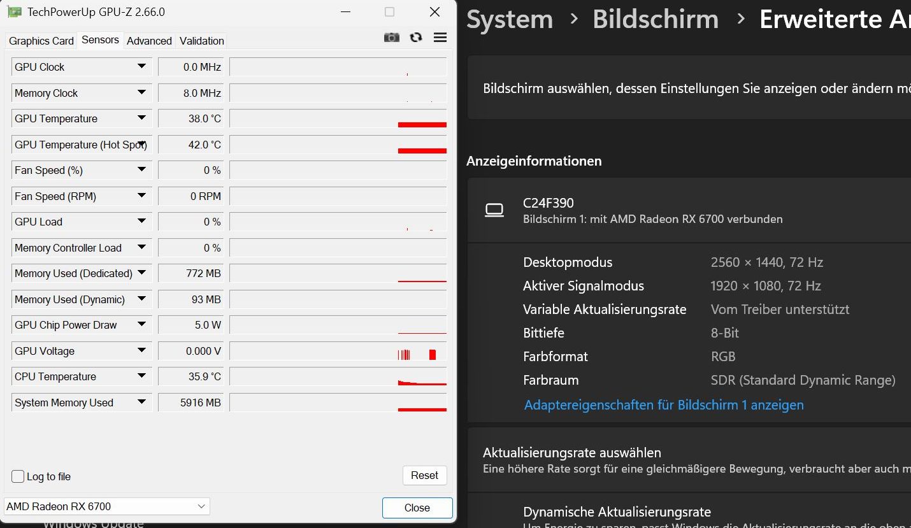Open the Fan Speed (%) dropdown
911x528 pixels.
pyautogui.click(x=141, y=170)
